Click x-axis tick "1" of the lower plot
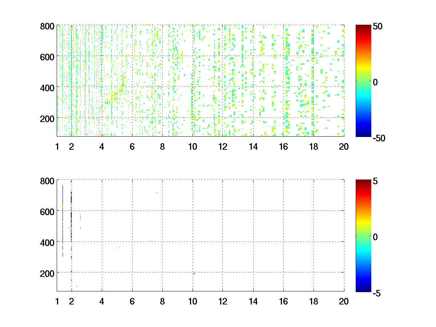This screenshot has width=436, height=327. coord(57,301)
